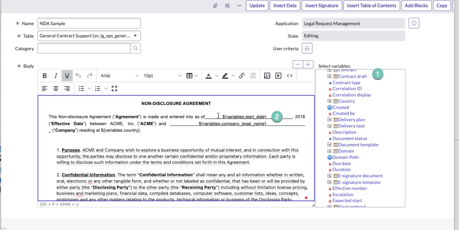Viewport: 459px width, 230px height.
Task: Click the Copy button
Action: click(442, 6)
